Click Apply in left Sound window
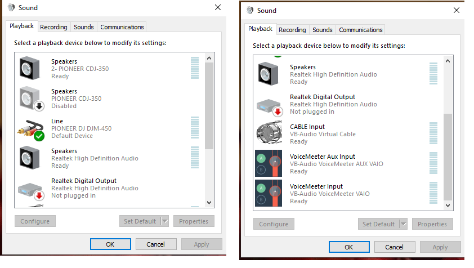Viewport: 474px width, 268px height. click(202, 244)
